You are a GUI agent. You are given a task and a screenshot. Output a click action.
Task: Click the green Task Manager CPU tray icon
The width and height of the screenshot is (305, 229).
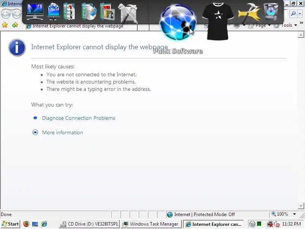[x=259, y=224]
